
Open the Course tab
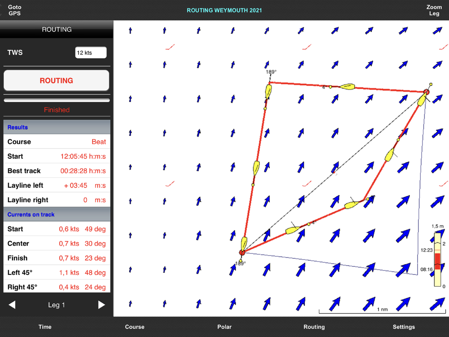[135, 327]
